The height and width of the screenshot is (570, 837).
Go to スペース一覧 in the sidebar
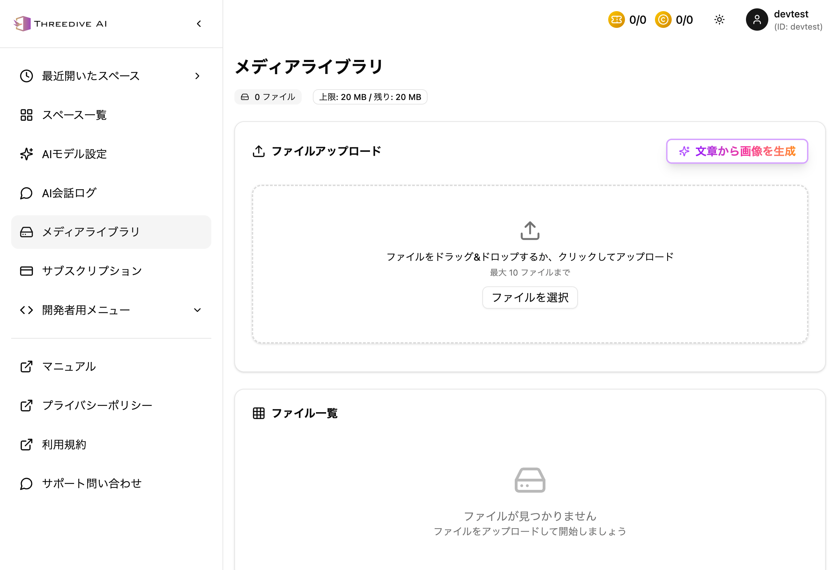tap(111, 115)
